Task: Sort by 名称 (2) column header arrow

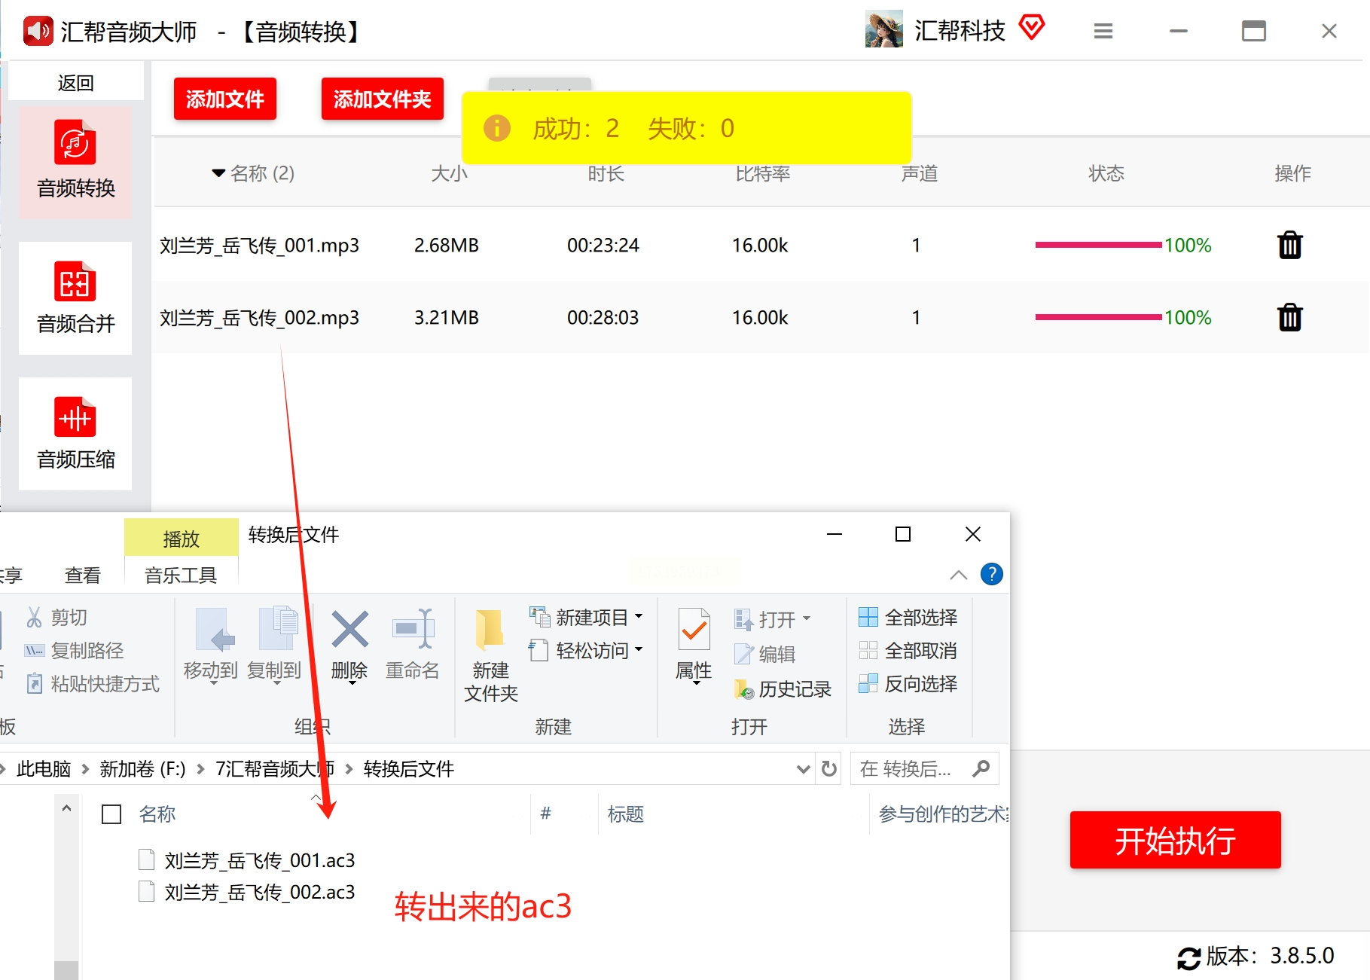Action: pos(218,173)
